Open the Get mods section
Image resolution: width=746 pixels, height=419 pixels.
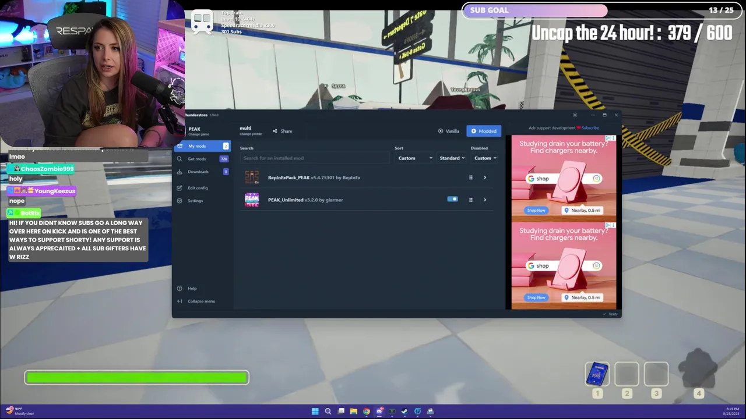coord(202,159)
